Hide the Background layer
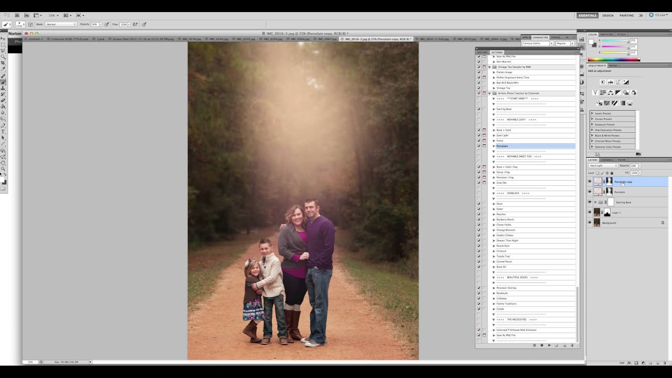Image resolution: width=672 pixels, height=378 pixels. click(x=590, y=223)
